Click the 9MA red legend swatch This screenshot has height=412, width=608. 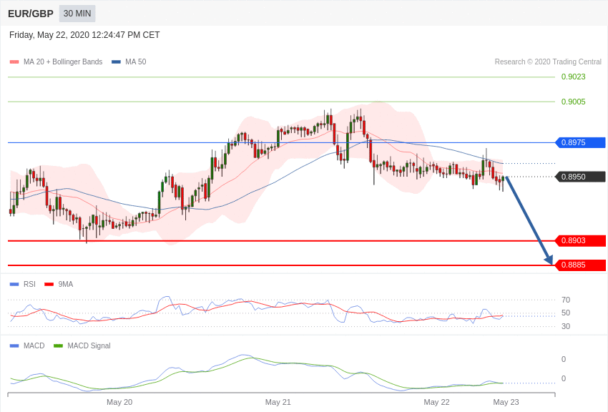(49, 284)
